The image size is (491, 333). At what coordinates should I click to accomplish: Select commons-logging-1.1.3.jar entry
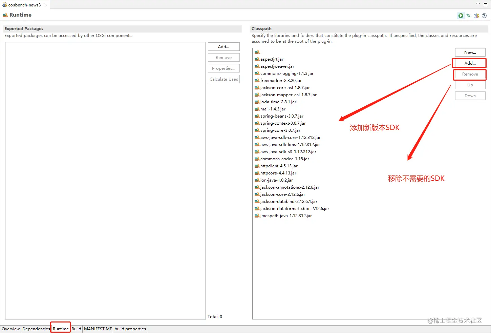tap(284, 74)
